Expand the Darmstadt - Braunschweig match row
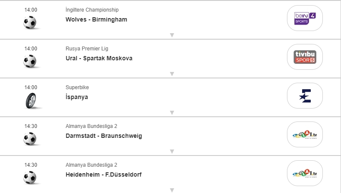The width and height of the screenshot is (341, 193). point(172,152)
